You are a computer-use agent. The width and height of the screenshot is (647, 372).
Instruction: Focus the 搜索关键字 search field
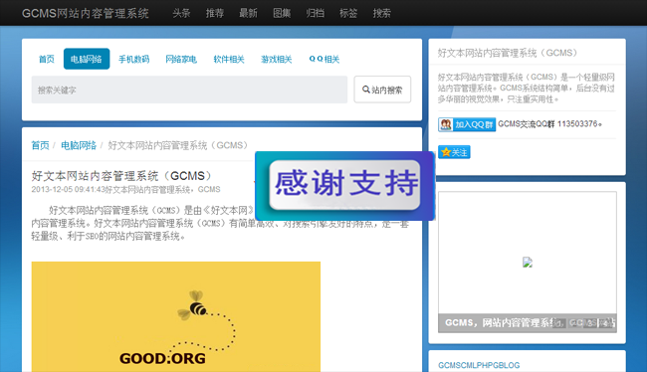189,90
